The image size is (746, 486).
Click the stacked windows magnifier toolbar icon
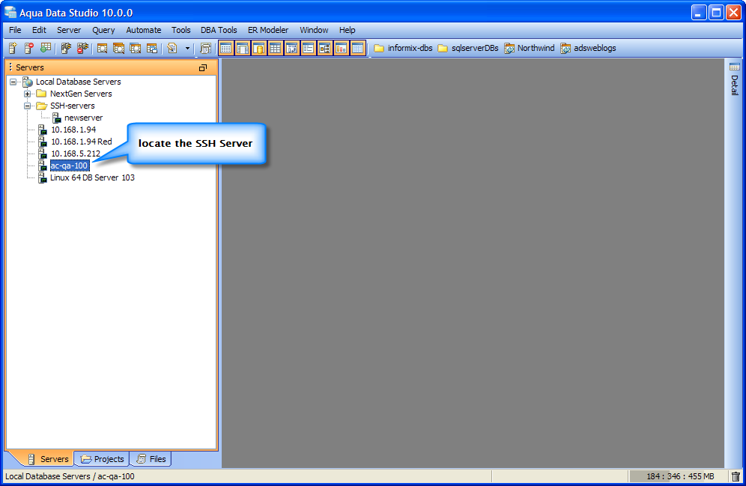(x=118, y=48)
